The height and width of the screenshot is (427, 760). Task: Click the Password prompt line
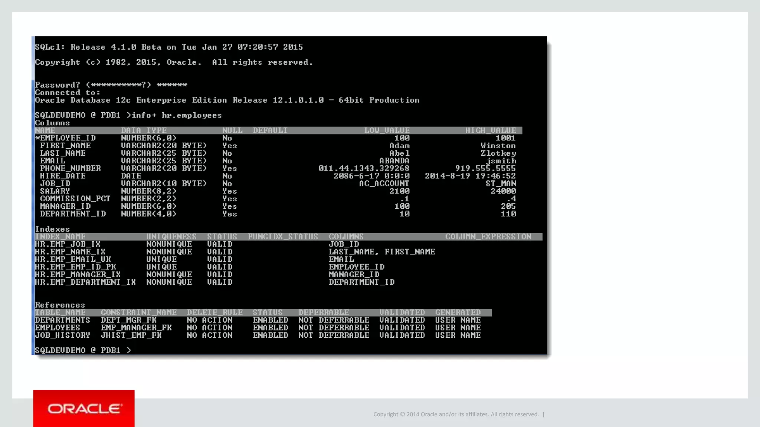tap(111, 85)
